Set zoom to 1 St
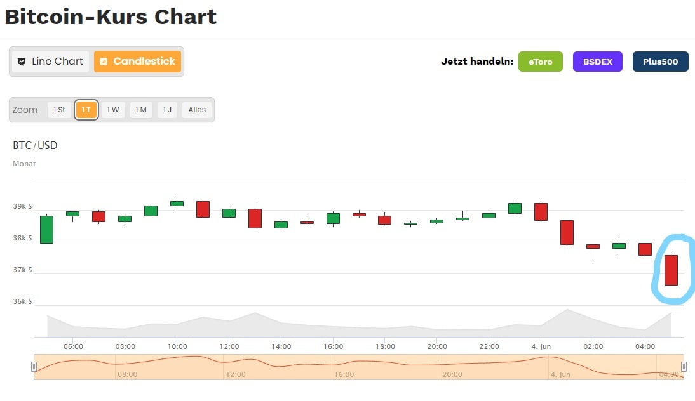Viewport: 695px width, 401px height. coord(59,110)
